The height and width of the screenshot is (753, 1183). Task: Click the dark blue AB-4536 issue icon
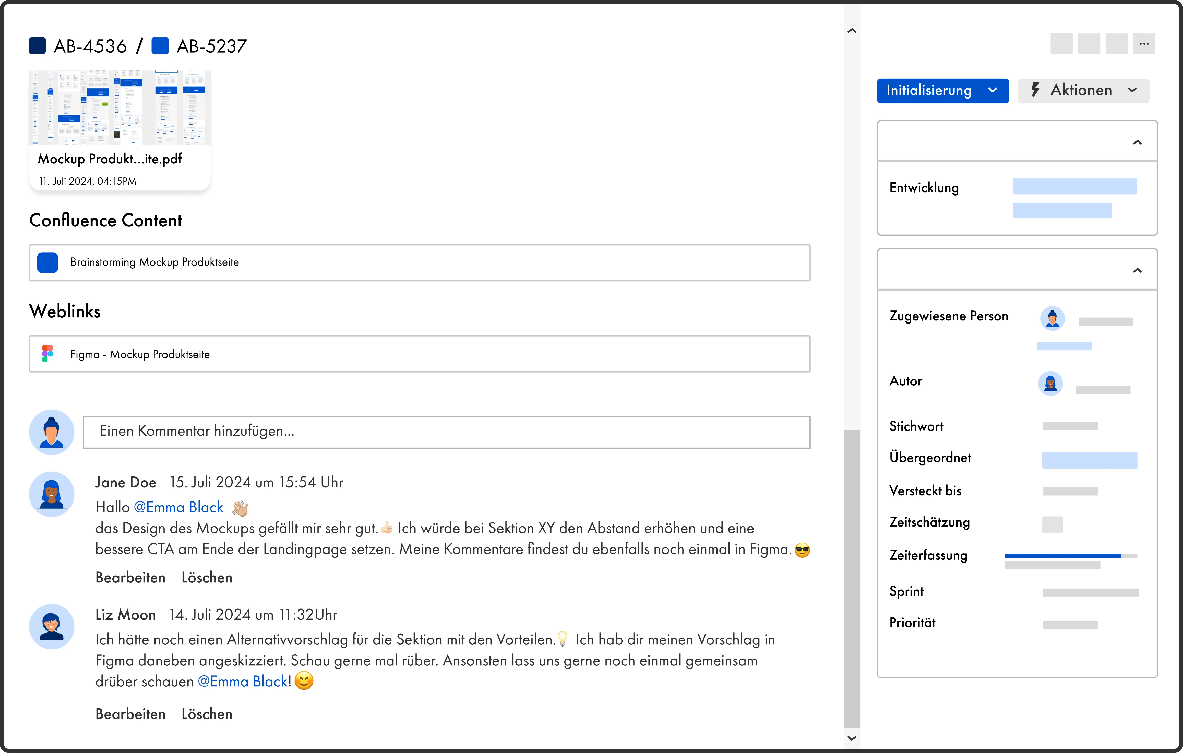(x=37, y=46)
